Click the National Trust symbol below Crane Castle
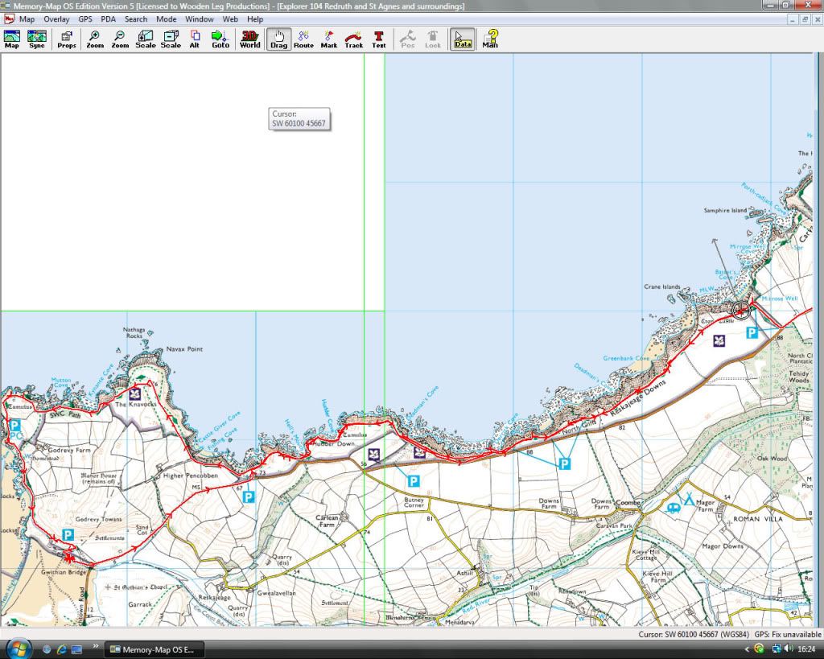This screenshot has width=824, height=659. tap(719, 340)
